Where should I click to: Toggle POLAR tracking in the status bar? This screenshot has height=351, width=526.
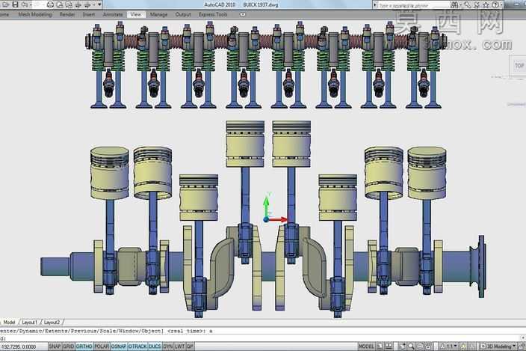[102, 347]
